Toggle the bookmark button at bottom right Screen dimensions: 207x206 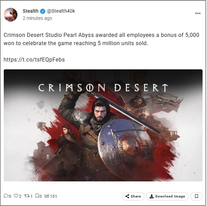(196, 196)
